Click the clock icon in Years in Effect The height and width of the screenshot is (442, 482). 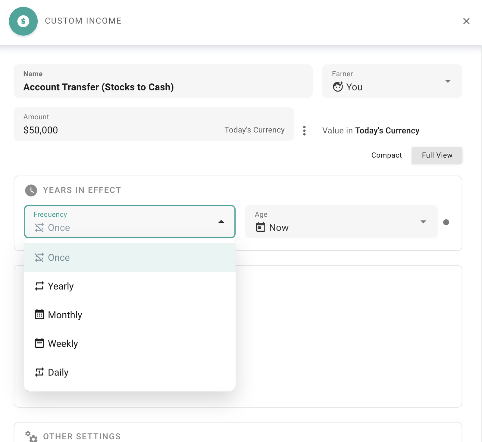[31, 190]
